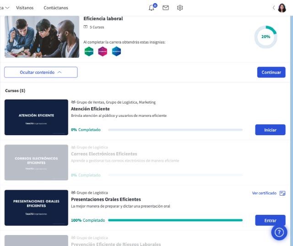Screen dimensions: 293x246
Task: Click group icon beside Grupo de Ventas
Action: [73, 102]
